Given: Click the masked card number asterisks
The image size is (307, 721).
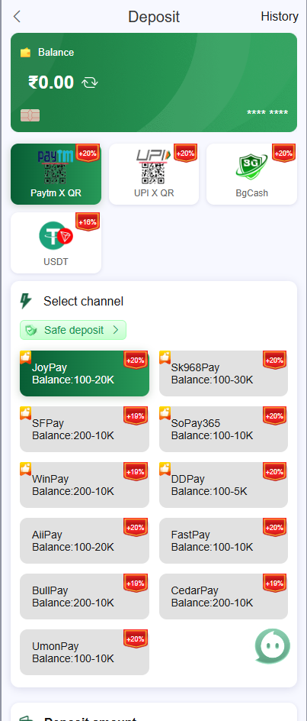Looking at the screenshot, I should [267, 113].
